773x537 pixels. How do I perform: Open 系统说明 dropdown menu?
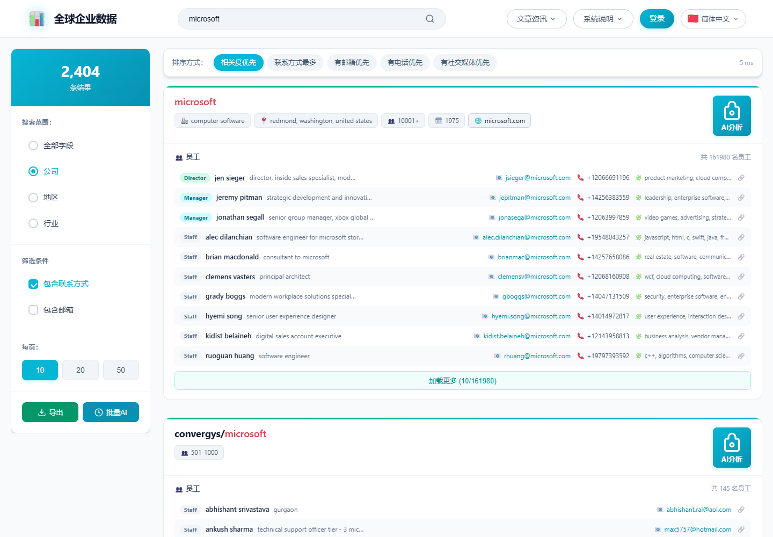tap(603, 19)
